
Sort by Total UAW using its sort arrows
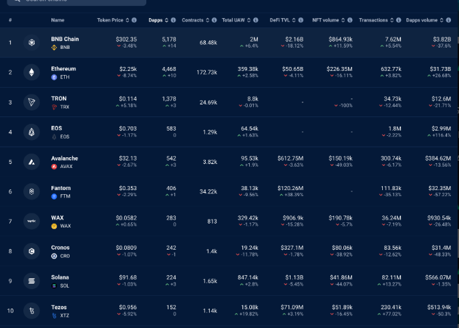pyautogui.click(x=249, y=20)
